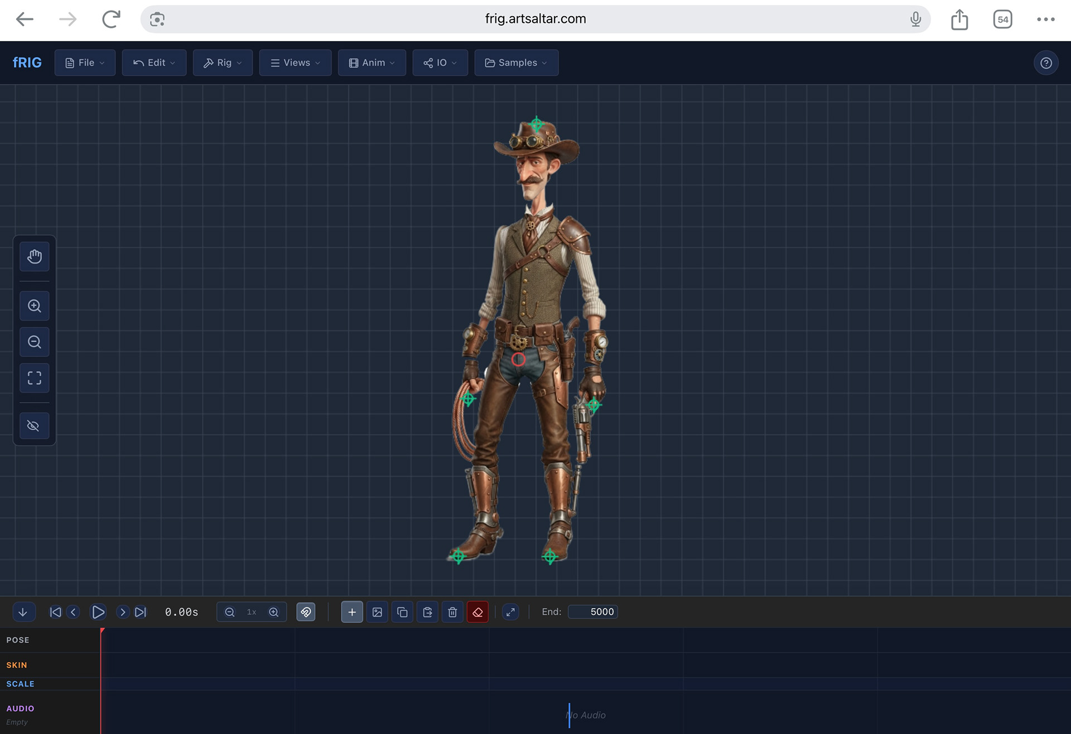Click the canvas zoom in button
Screen dimensions: 1071x734
coord(35,305)
